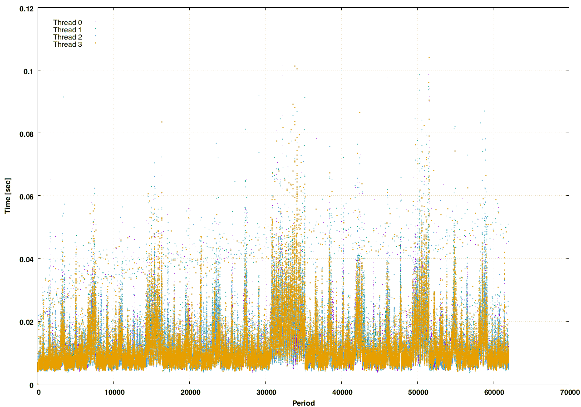Click the Time [sec] y-axis title
The height and width of the screenshot is (407, 581).
(x=8, y=196)
